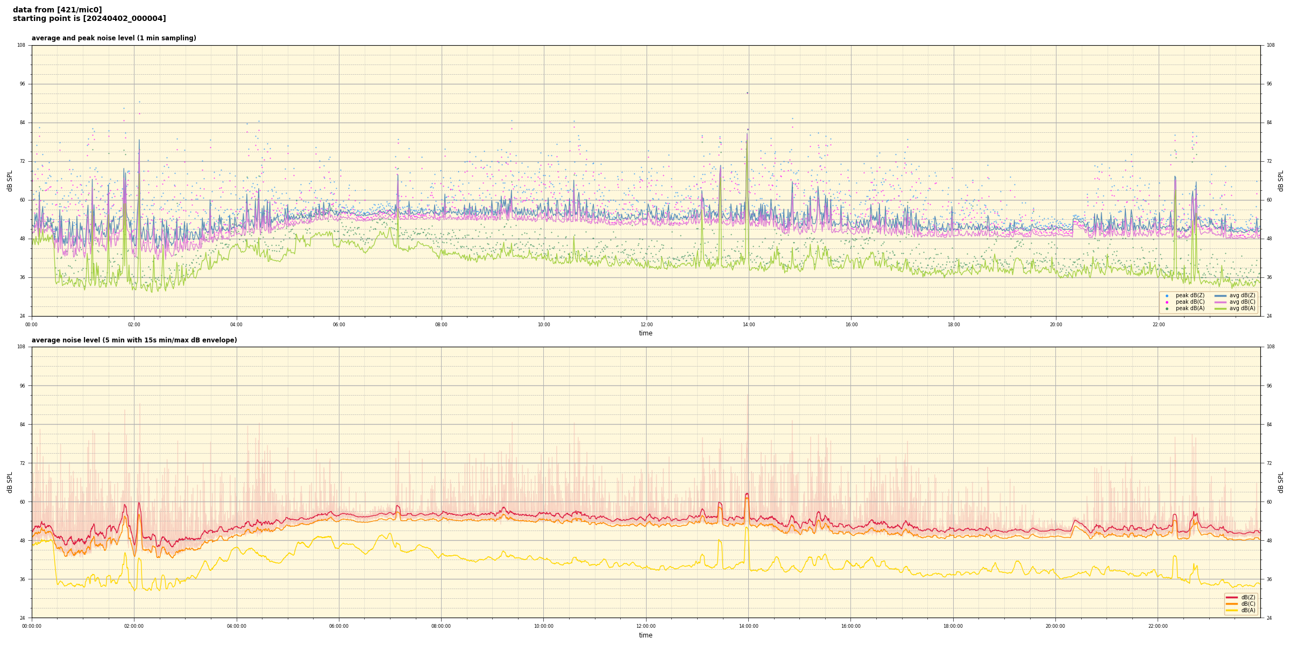
Task: Click the starting point 20240402_000004 text
Action: click(89, 19)
